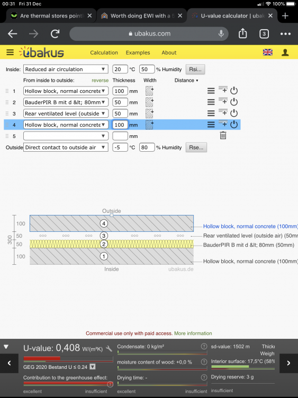298x398 pixels.
Task: Open the browser share icon
Action: 242,33
